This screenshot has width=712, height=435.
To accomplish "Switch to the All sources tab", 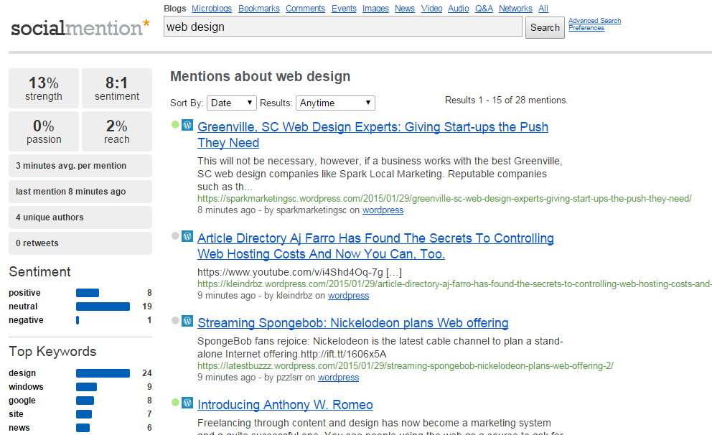I will [543, 8].
